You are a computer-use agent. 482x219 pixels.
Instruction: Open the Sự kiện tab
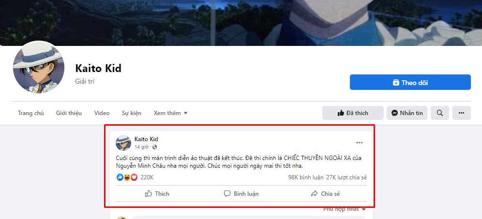(131, 113)
